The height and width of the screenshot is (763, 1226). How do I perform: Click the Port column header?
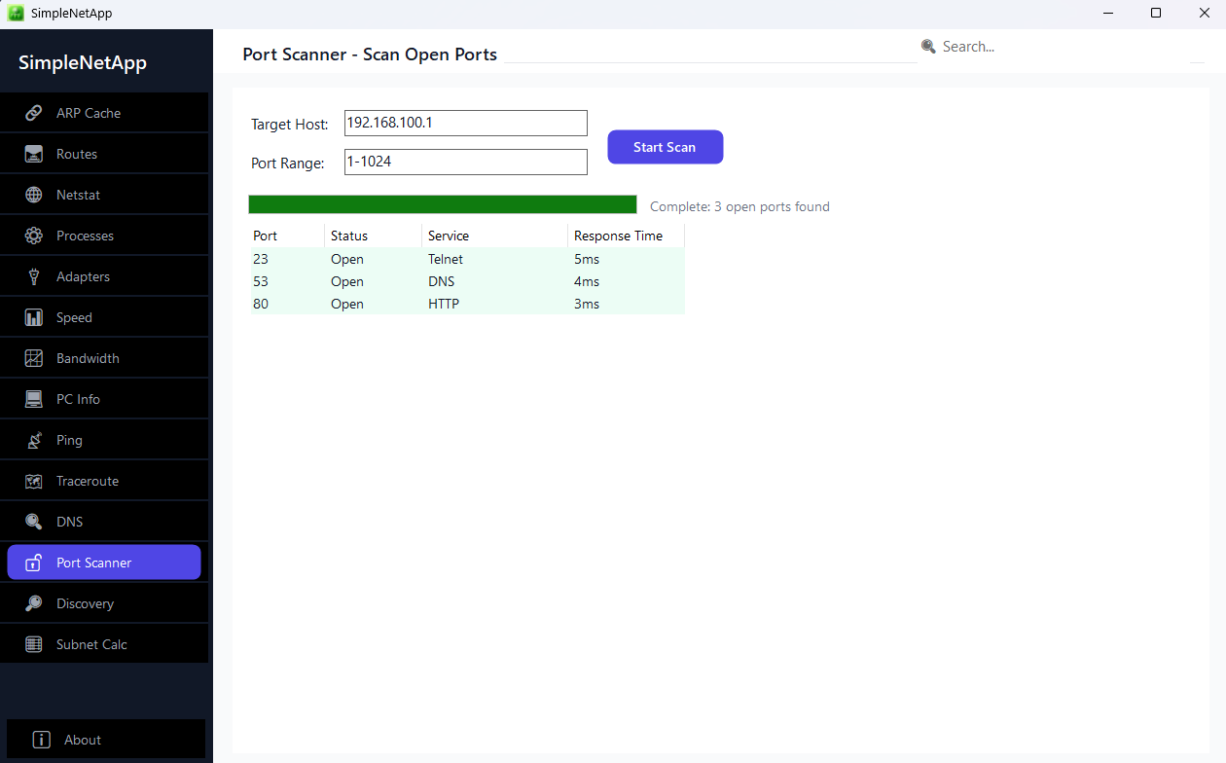pyautogui.click(x=287, y=236)
